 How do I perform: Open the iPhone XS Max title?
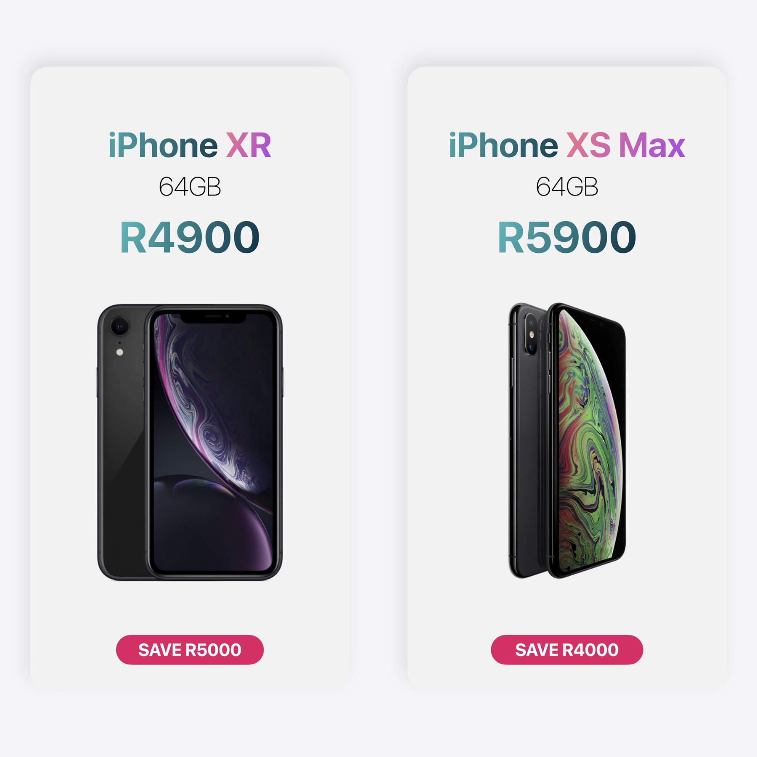[567, 145]
